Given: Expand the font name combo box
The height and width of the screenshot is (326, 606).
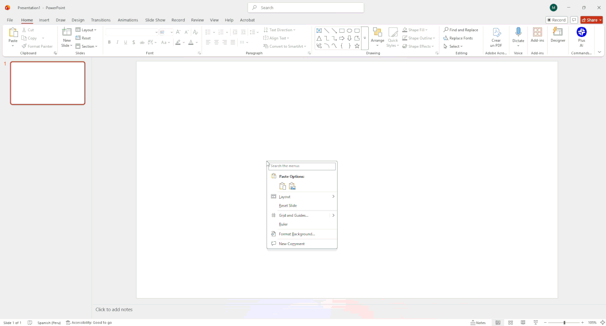Looking at the screenshot, I should [156, 32].
